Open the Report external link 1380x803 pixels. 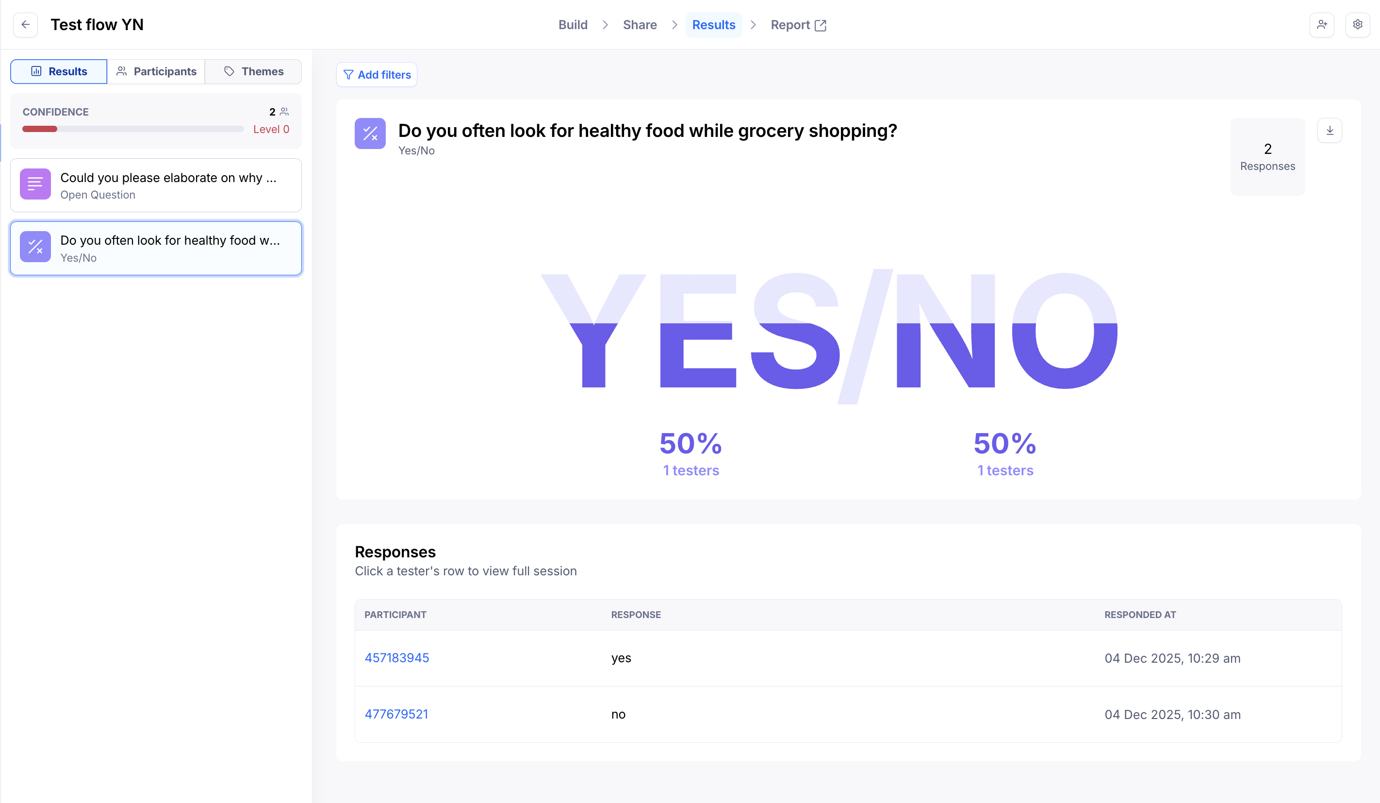[x=798, y=25]
